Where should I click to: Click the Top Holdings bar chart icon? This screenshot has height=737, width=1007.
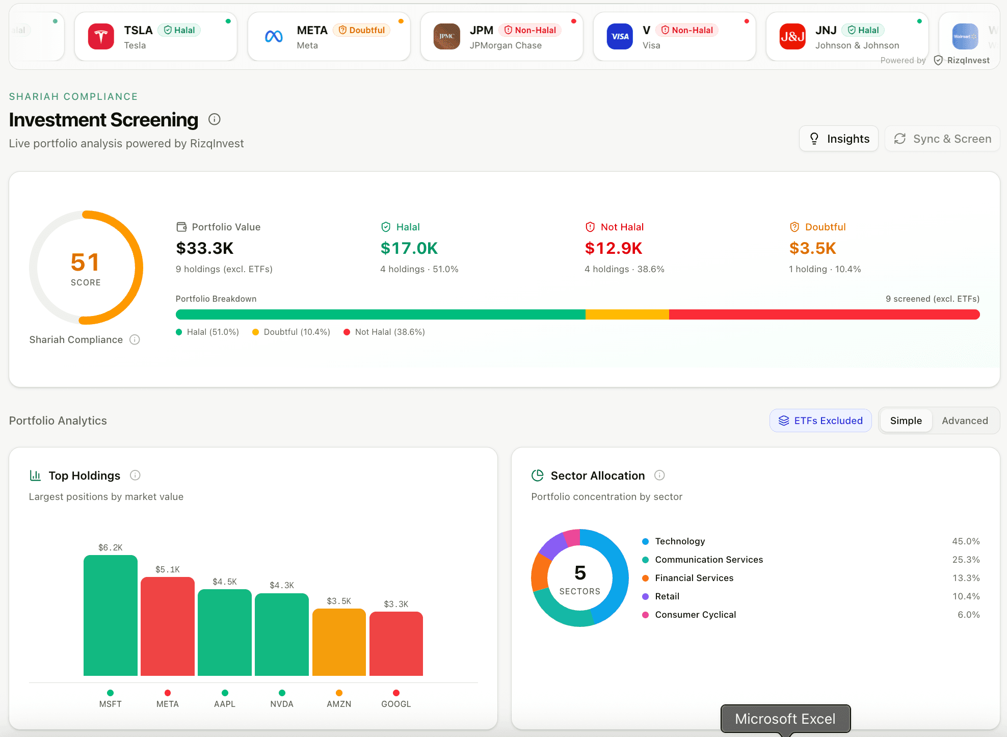(x=35, y=475)
